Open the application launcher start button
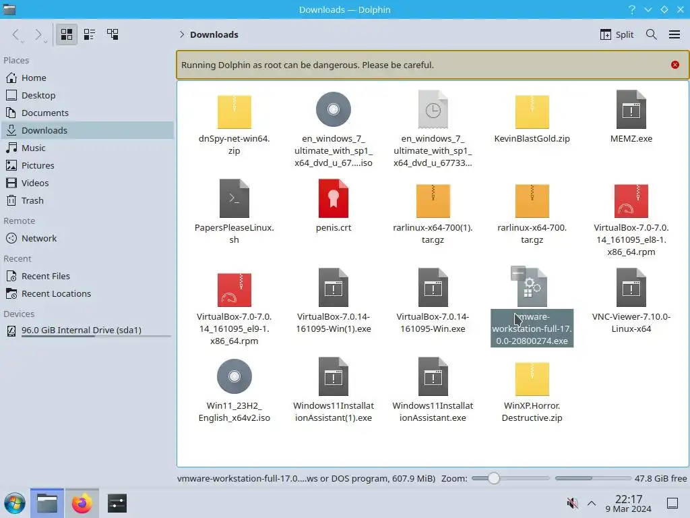 (x=15, y=503)
